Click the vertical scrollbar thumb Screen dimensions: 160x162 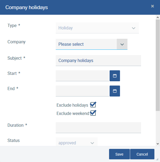pyautogui.click(x=158, y=64)
